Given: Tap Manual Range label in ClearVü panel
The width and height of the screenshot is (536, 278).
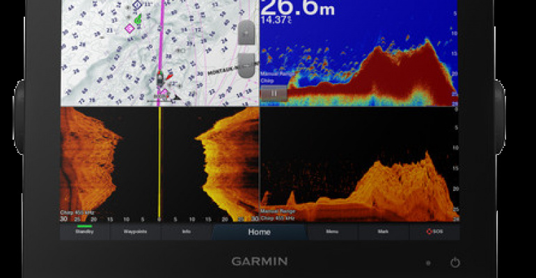Looking at the screenshot, I should 278,211.
